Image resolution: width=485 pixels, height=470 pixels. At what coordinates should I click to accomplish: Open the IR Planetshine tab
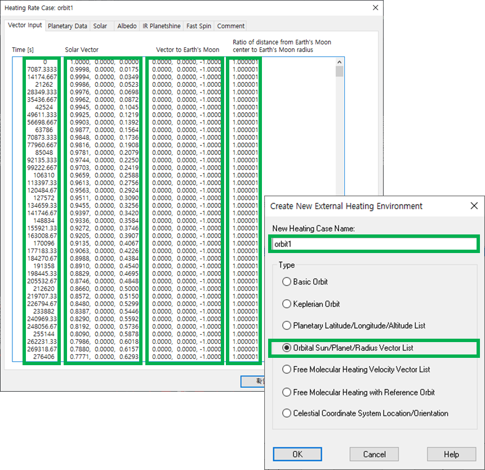tap(162, 26)
